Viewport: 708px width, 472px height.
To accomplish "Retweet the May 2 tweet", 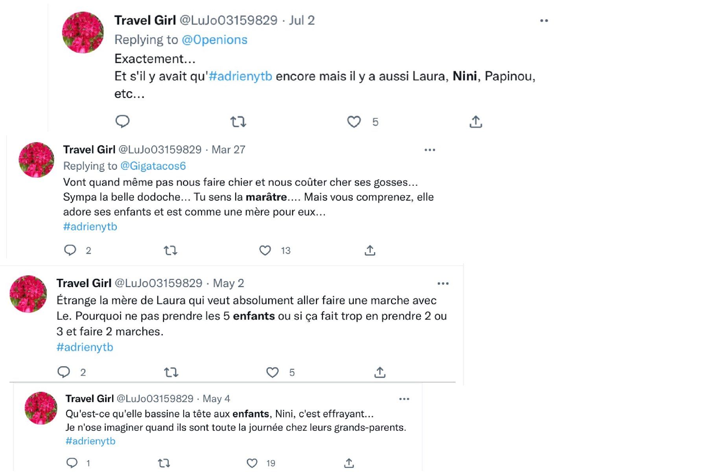I will point(171,372).
